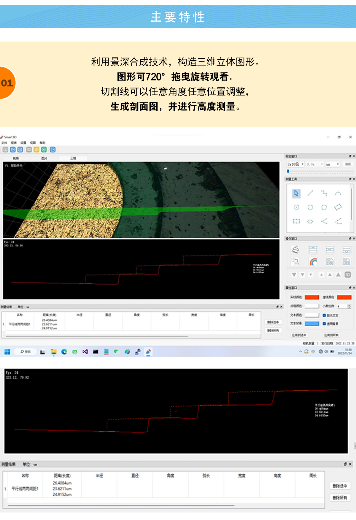
Task: Switch to the 图片 tab
Action: 44,158
